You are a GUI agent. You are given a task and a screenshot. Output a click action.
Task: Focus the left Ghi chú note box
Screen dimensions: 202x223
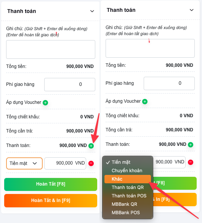(x=51, y=49)
